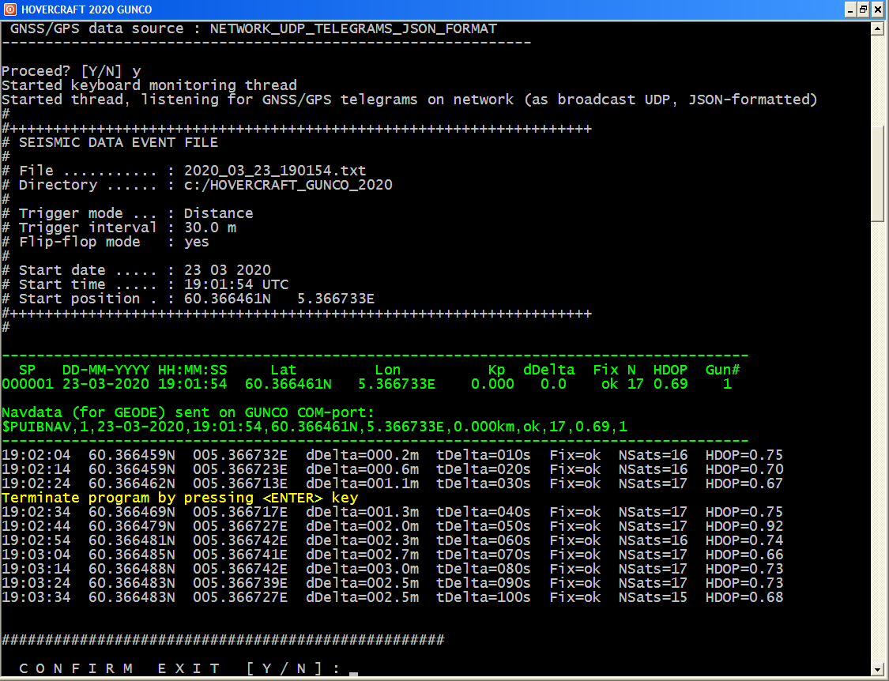
Task: Close the HOVERCRAFT 2020 GUNCO window
Action: (x=878, y=9)
